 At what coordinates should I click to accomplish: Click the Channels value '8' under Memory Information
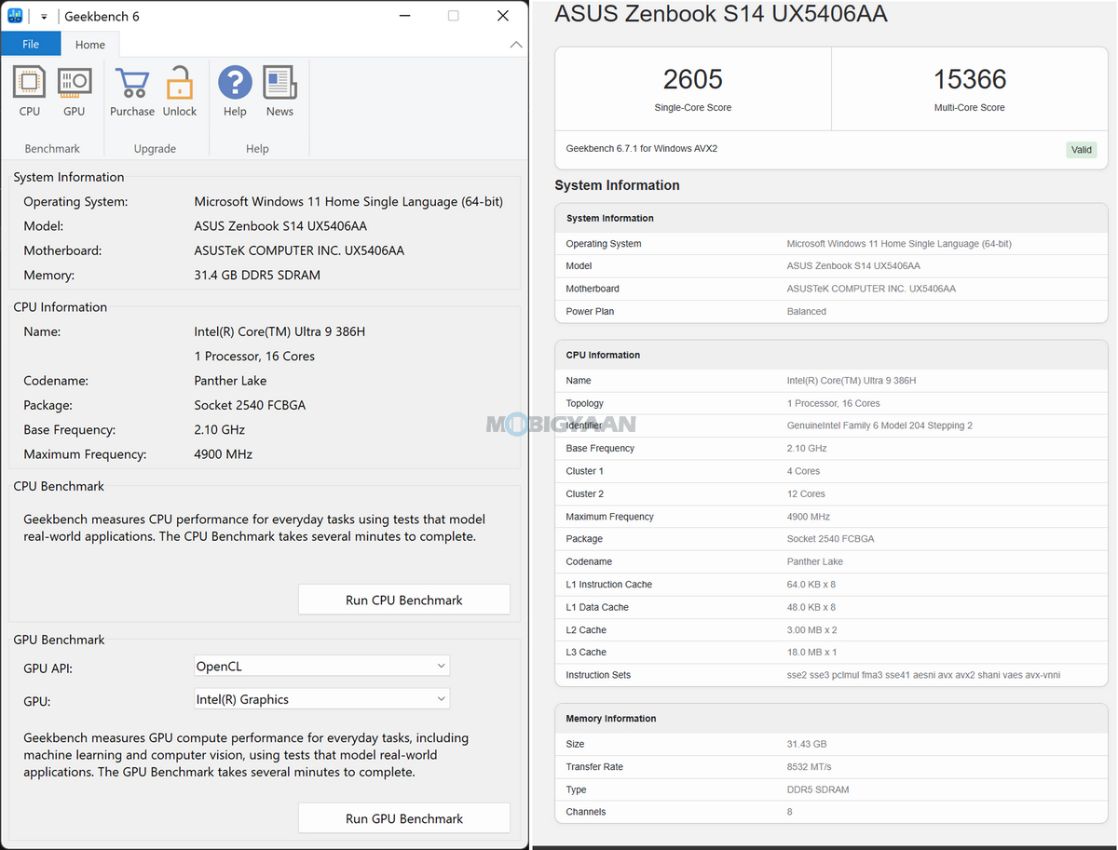coord(790,812)
